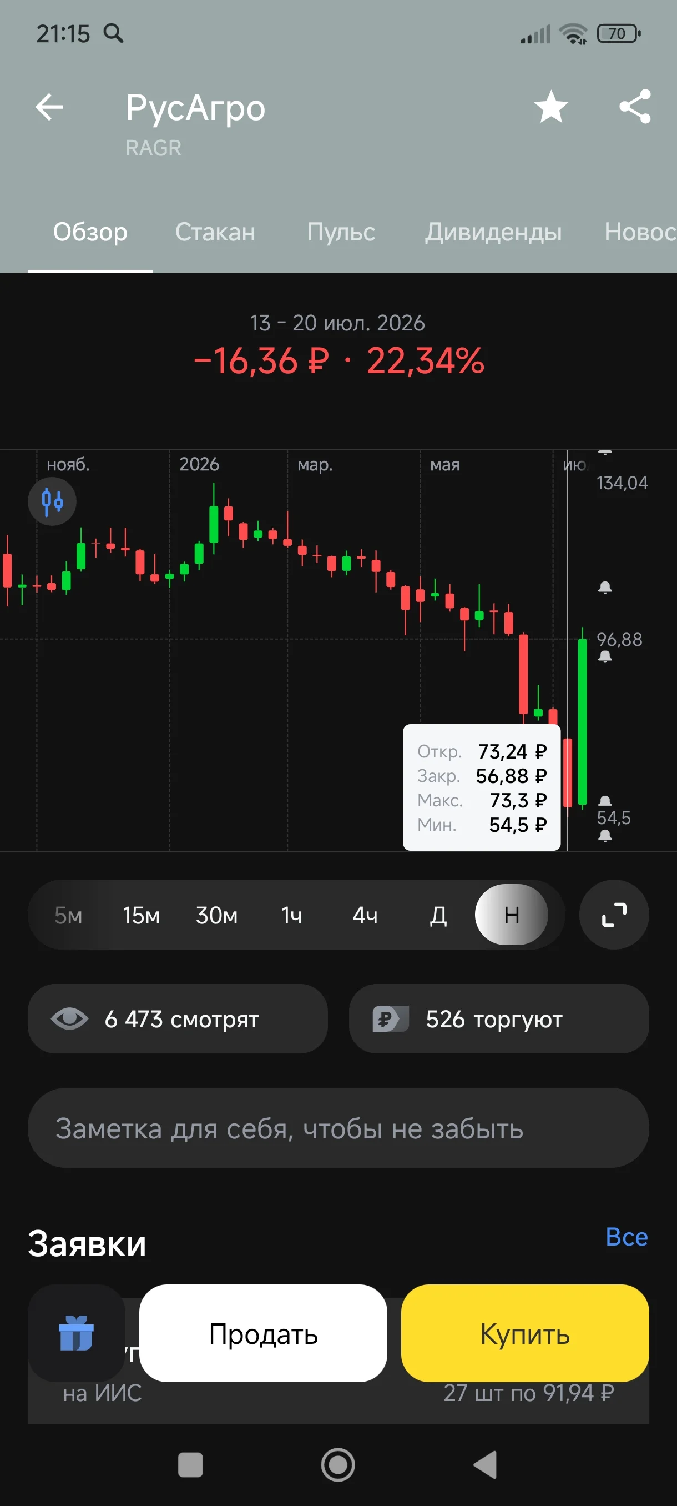Tap the 54,5 price level label
Viewport: 677px width, 1506px height.
(x=614, y=817)
